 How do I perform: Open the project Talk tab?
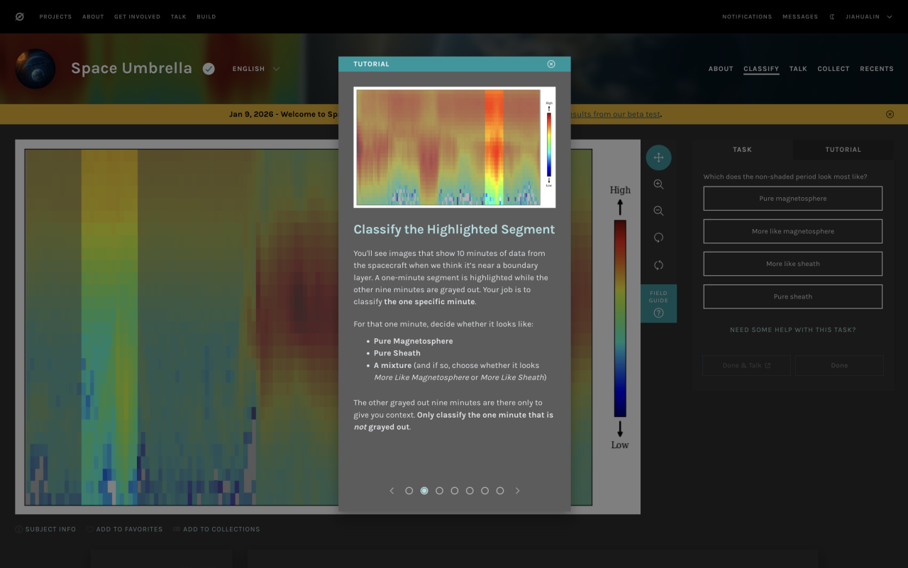pyautogui.click(x=798, y=69)
